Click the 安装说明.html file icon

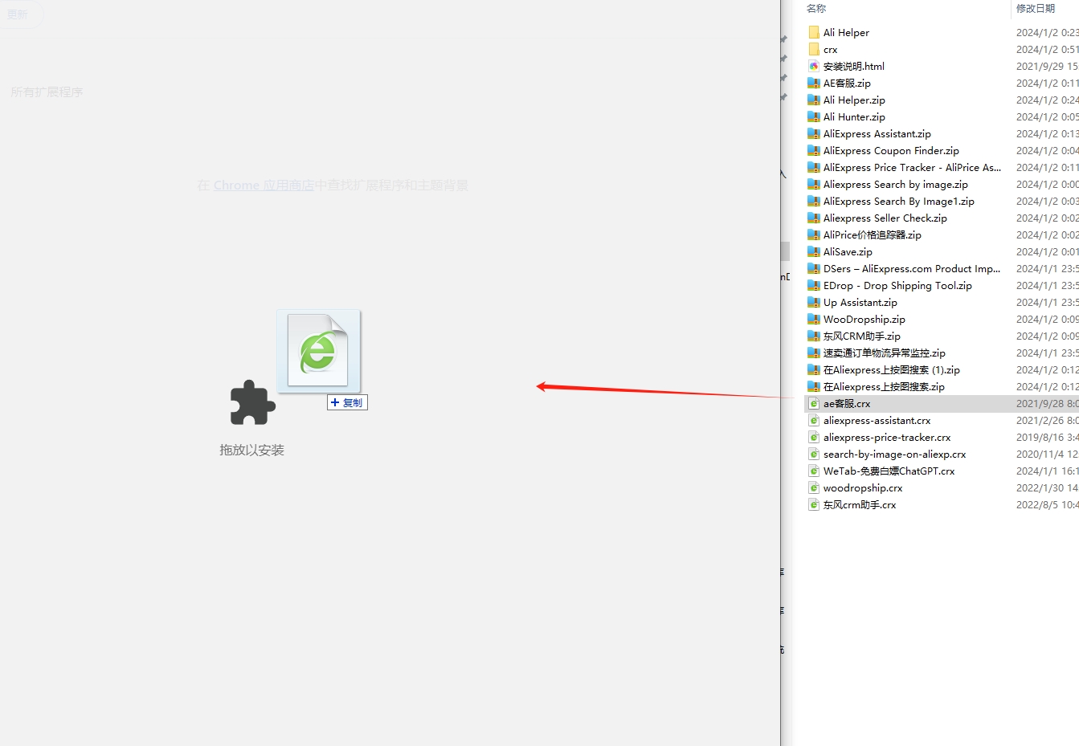pos(814,66)
